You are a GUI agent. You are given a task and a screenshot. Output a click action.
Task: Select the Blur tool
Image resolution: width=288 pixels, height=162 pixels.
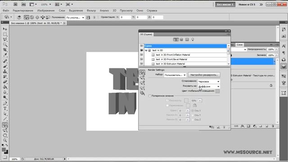tap(5, 92)
